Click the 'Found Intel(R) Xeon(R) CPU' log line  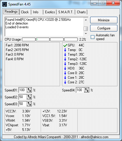click(x=38, y=20)
